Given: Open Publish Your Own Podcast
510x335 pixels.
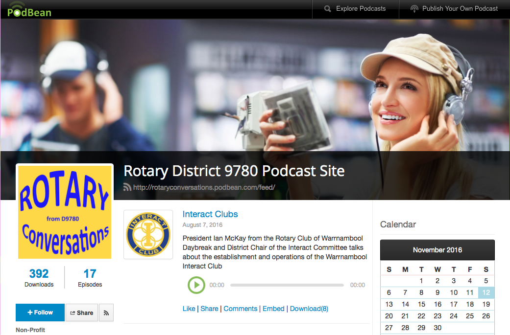Looking at the screenshot, I should [460, 9].
